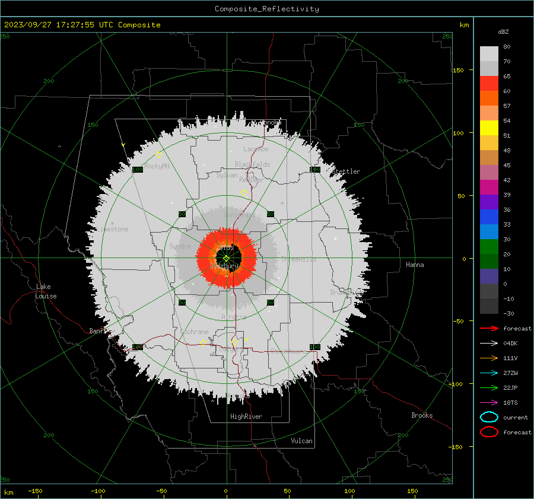Click the Vulcan city label

(301, 441)
